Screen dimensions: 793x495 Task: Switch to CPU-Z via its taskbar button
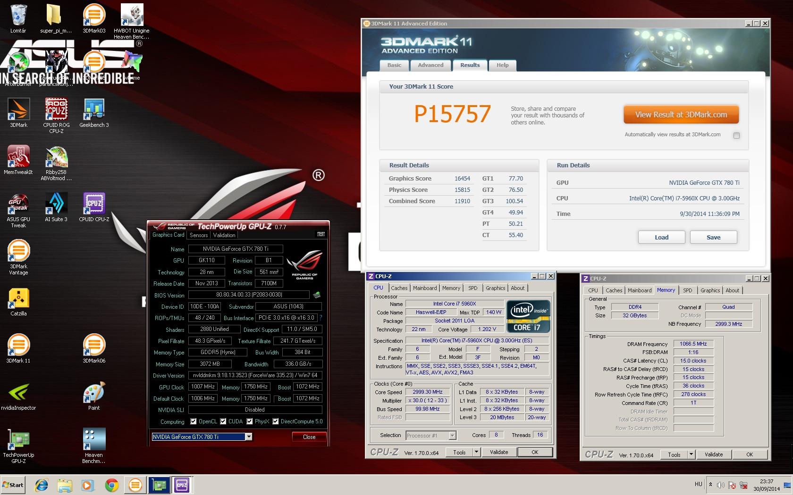pos(182,485)
